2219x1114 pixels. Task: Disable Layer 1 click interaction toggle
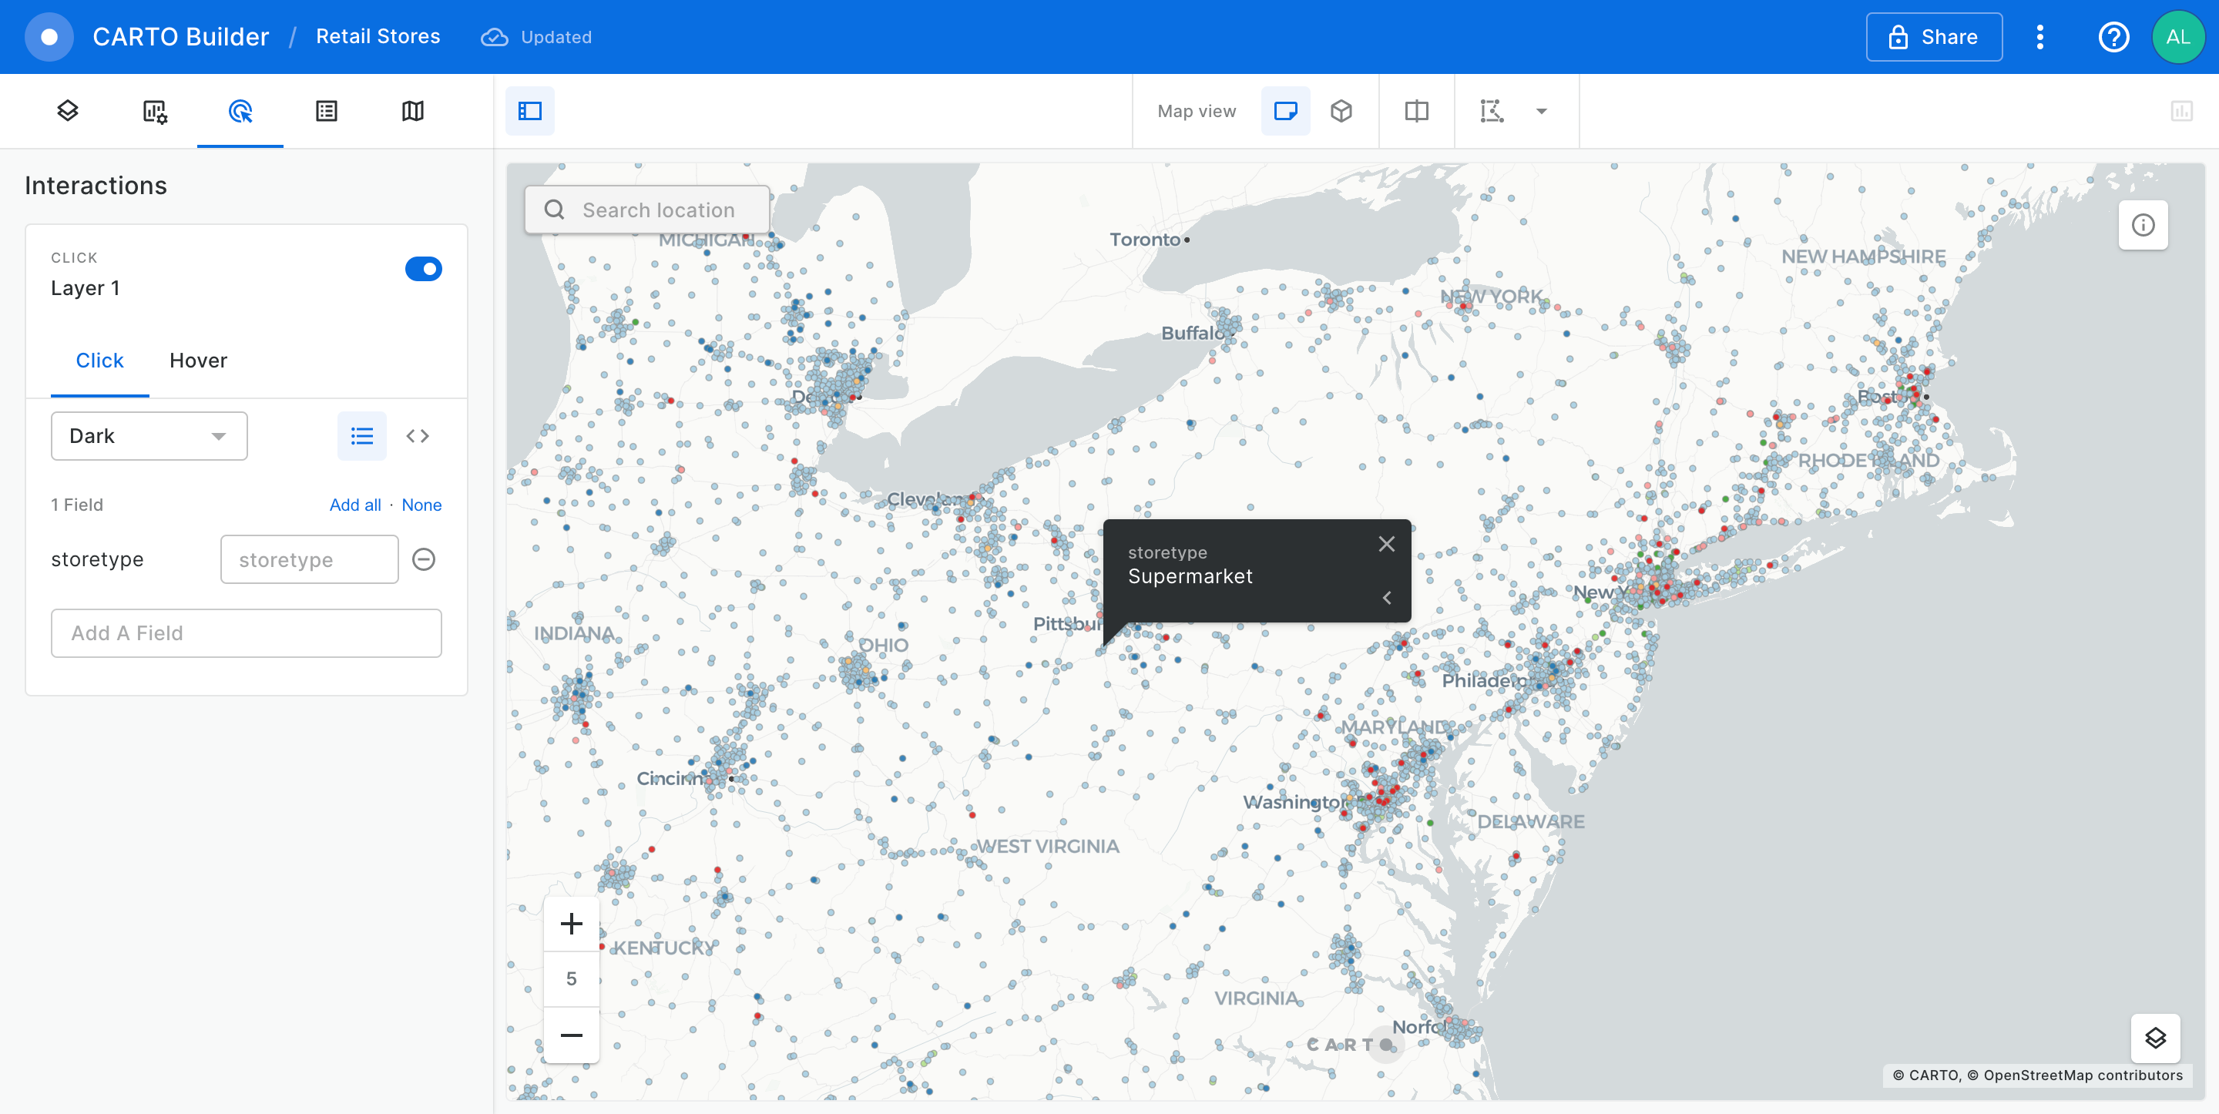pos(423,270)
